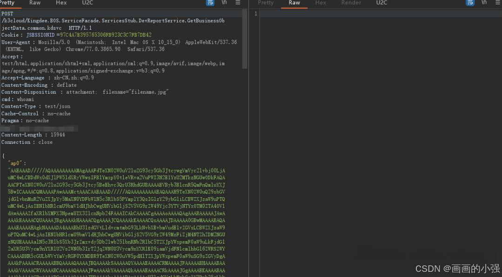Click the Accept-Language header line
Viewport: 502px width, 277px height.
[47, 78]
